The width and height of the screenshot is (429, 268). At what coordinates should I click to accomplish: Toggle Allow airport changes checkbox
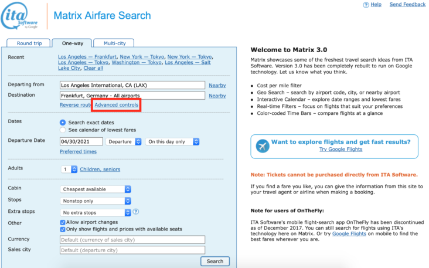63,222
